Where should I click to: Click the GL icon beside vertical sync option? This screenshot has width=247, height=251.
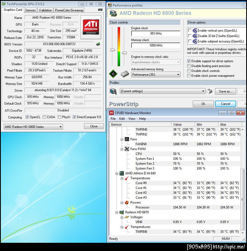(x=195, y=30)
